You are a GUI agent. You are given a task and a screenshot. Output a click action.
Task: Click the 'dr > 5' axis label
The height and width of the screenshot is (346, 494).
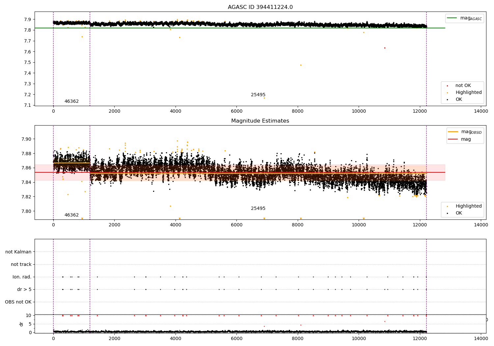click(24, 290)
